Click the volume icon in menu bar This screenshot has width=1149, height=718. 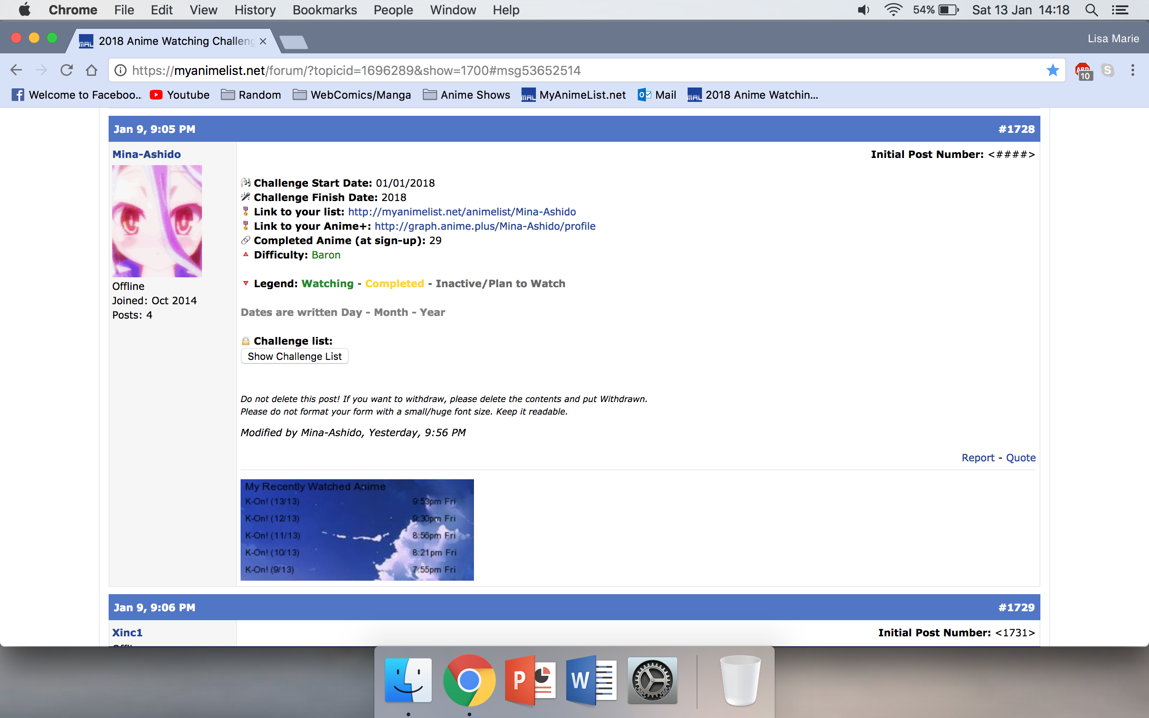[x=863, y=10]
